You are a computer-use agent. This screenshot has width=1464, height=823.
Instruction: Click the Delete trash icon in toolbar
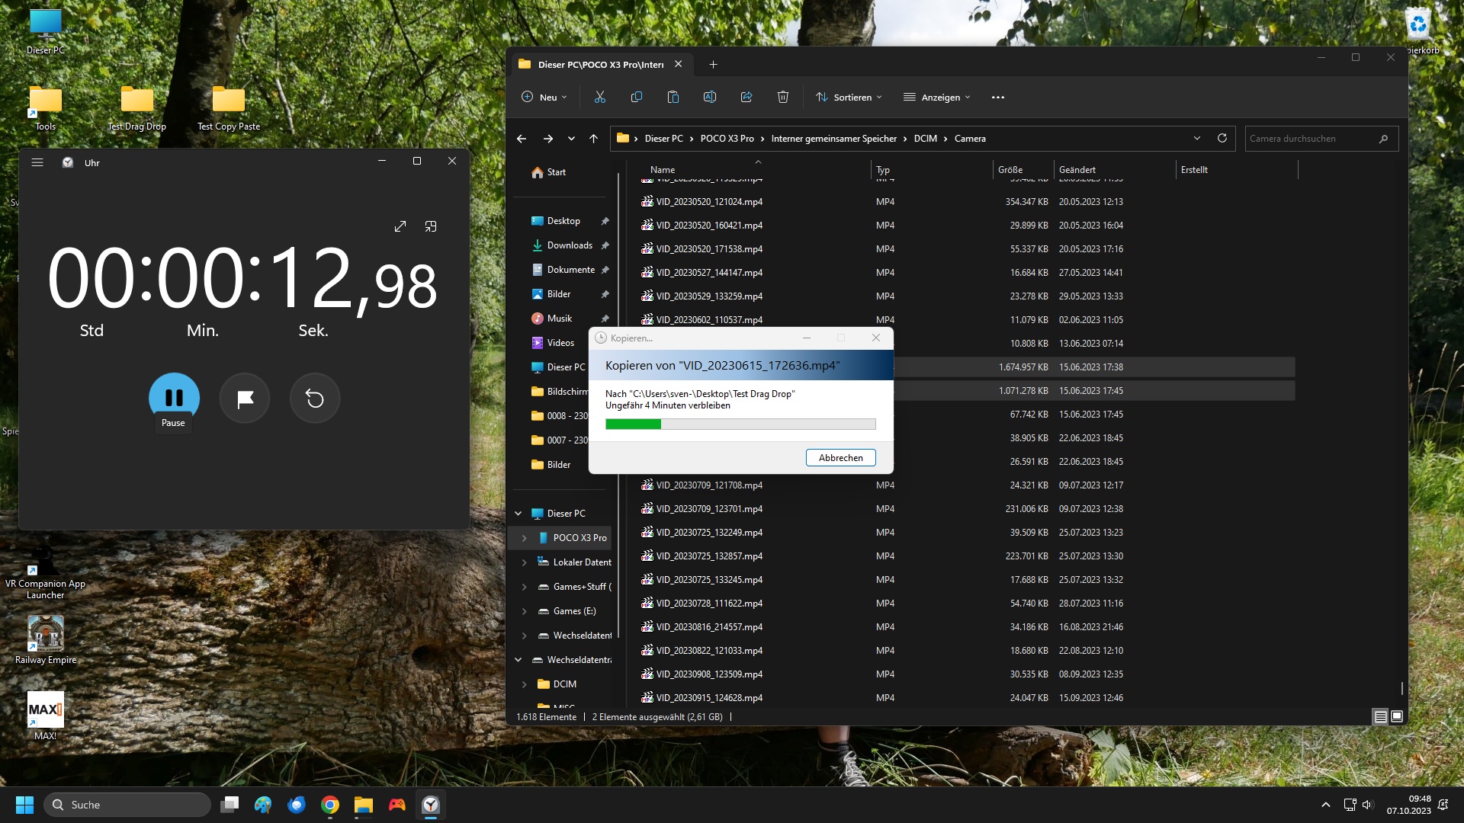[x=782, y=97]
